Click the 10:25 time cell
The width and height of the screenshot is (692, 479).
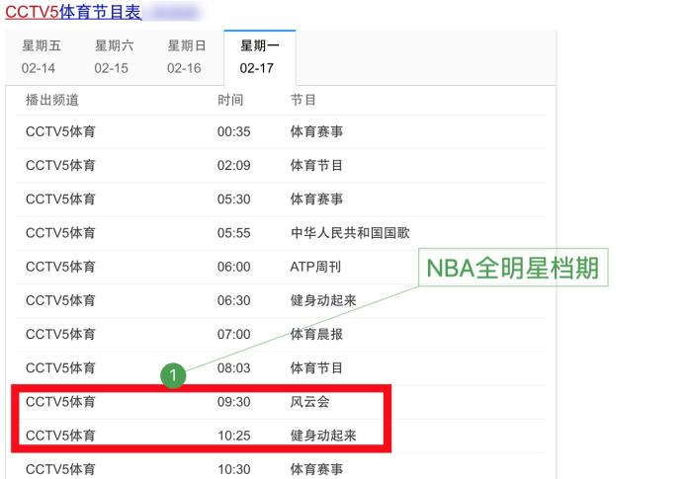234,436
